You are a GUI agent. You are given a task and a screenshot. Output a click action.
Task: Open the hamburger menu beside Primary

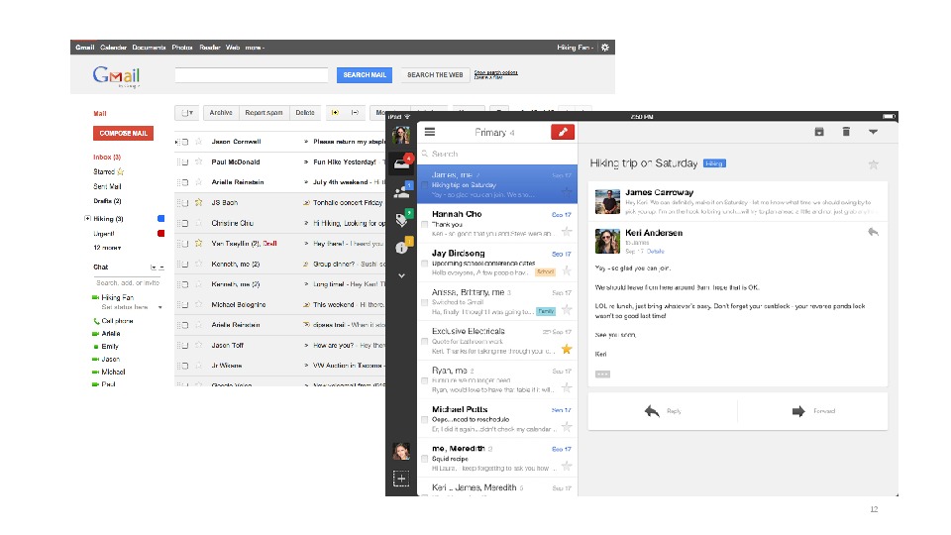pos(430,132)
